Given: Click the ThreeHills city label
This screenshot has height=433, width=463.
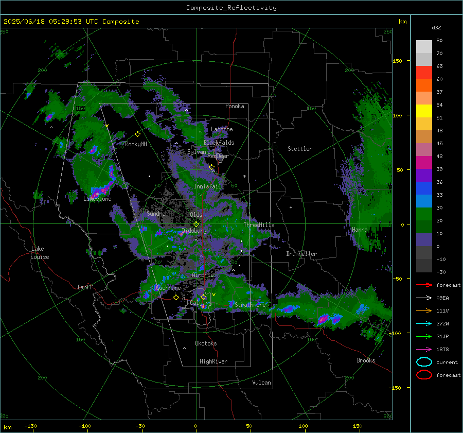Looking at the screenshot, I should 259,225.
